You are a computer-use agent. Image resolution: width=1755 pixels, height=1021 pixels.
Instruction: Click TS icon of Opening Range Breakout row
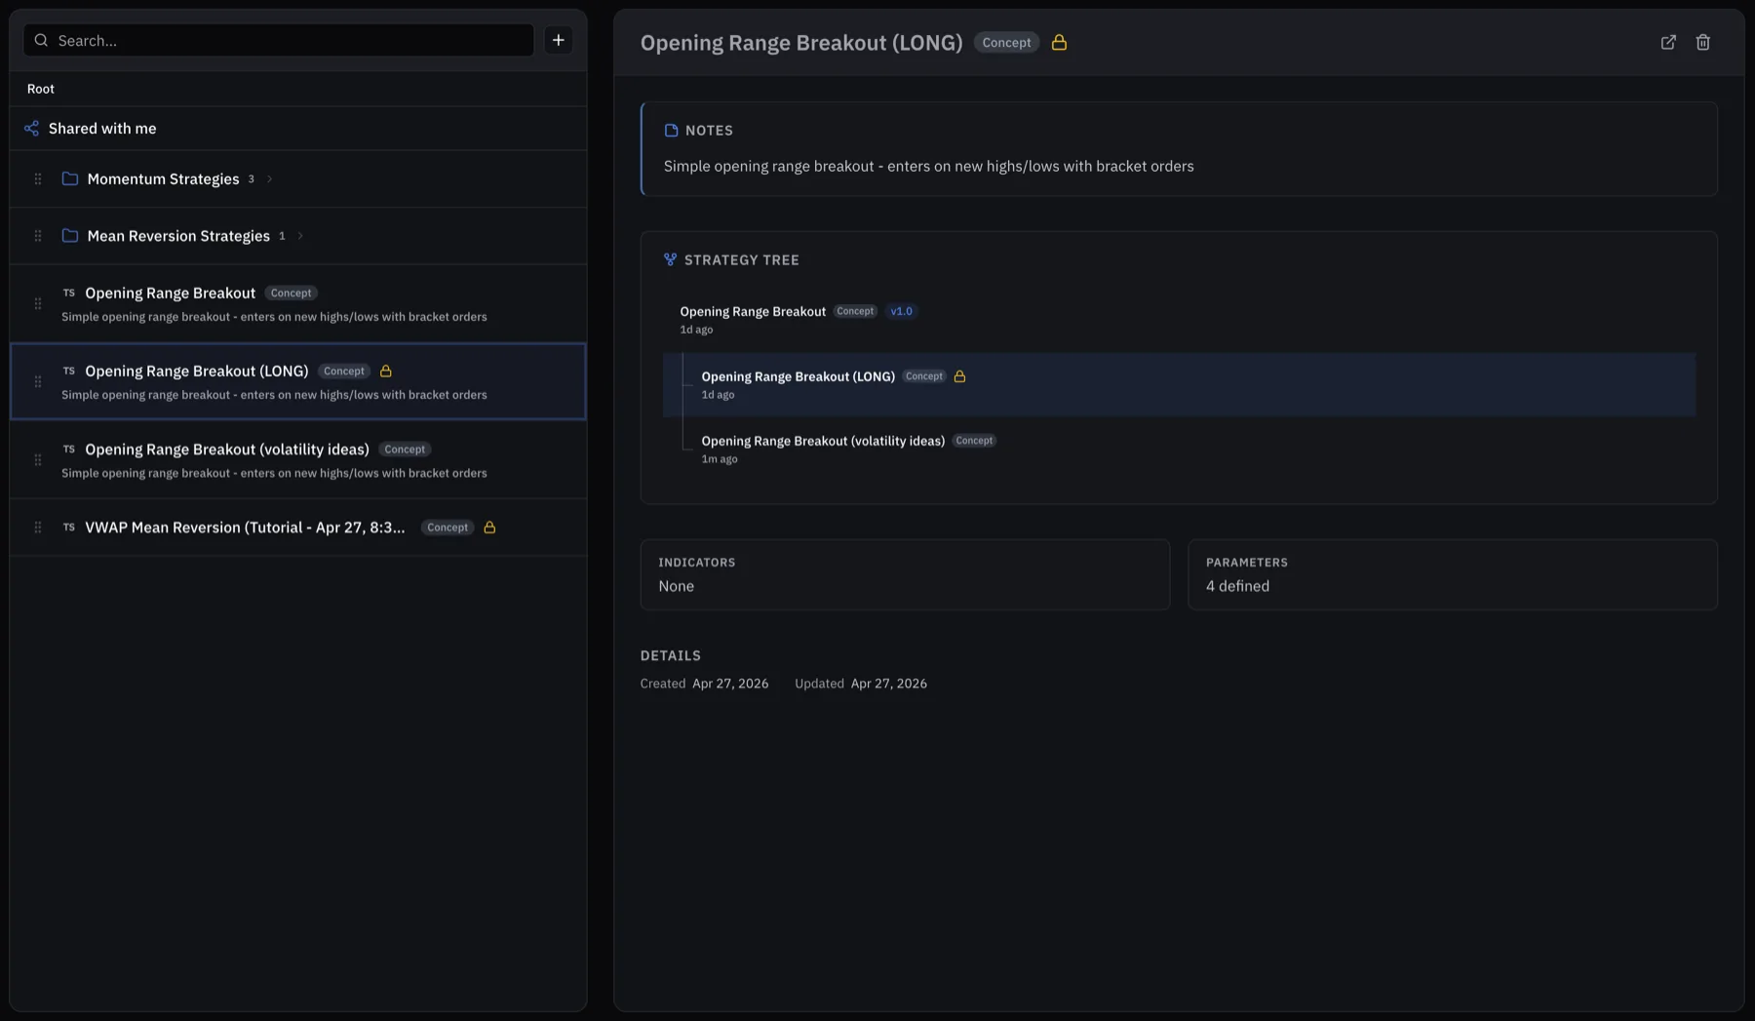(x=69, y=293)
